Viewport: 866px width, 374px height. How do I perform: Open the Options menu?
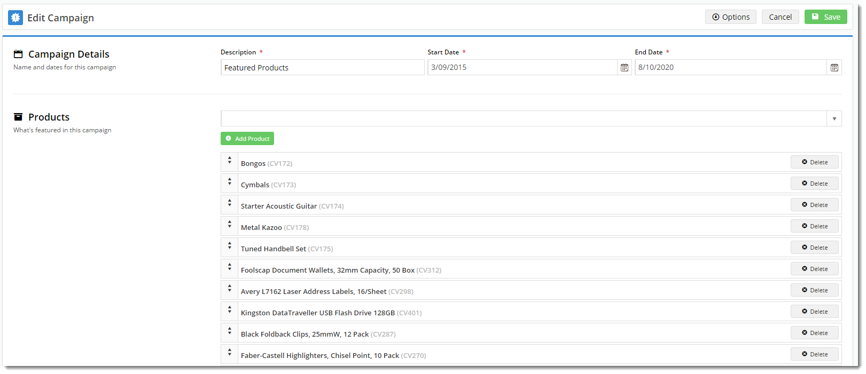pyautogui.click(x=730, y=17)
